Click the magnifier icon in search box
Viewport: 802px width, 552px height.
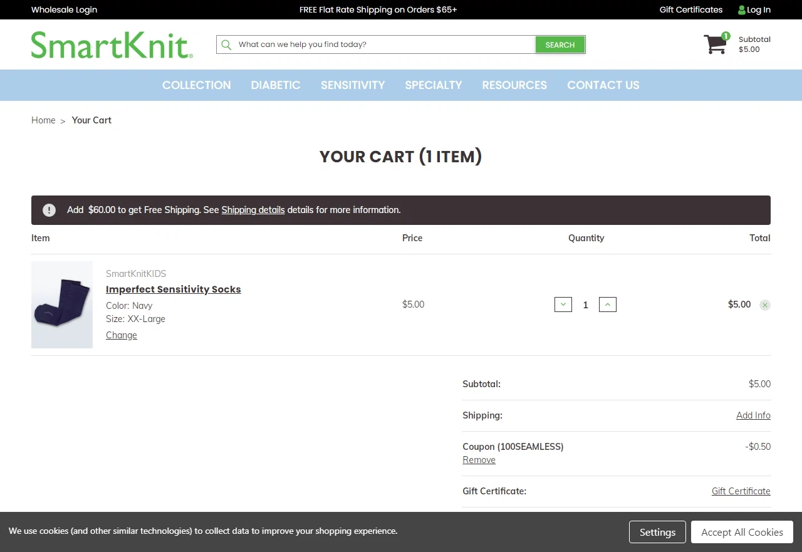pyautogui.click(x=226, y=44)
